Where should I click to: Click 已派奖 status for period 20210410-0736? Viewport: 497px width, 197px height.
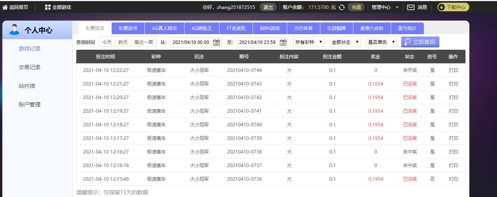point(410,179)
